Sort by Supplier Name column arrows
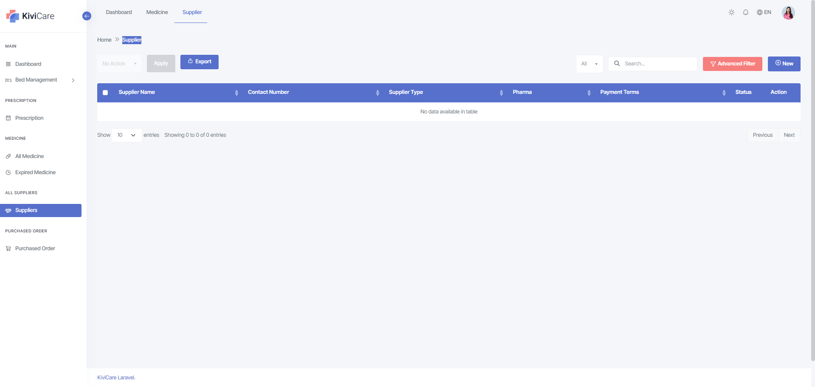Image resolution: width=815 pixels, height=387 pixels. point(236,93)
